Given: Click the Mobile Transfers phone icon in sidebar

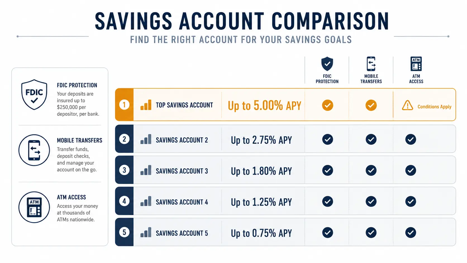Looking at the screenshot, I should pyautogui.click(x=34, y=150).
